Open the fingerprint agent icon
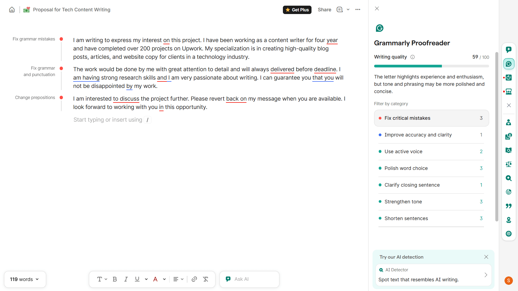518x291 pixels. 509,234
